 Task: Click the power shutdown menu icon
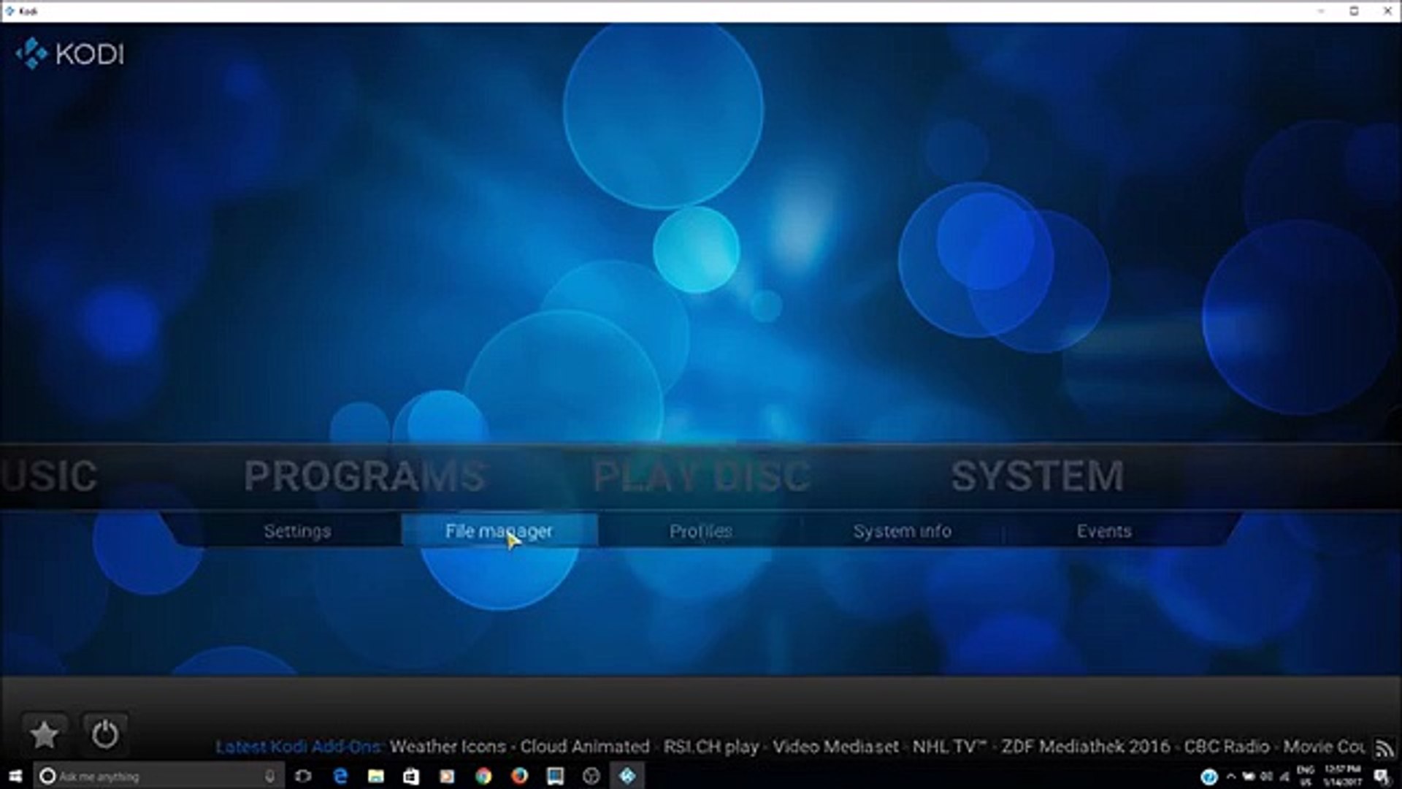click(104, 734)
